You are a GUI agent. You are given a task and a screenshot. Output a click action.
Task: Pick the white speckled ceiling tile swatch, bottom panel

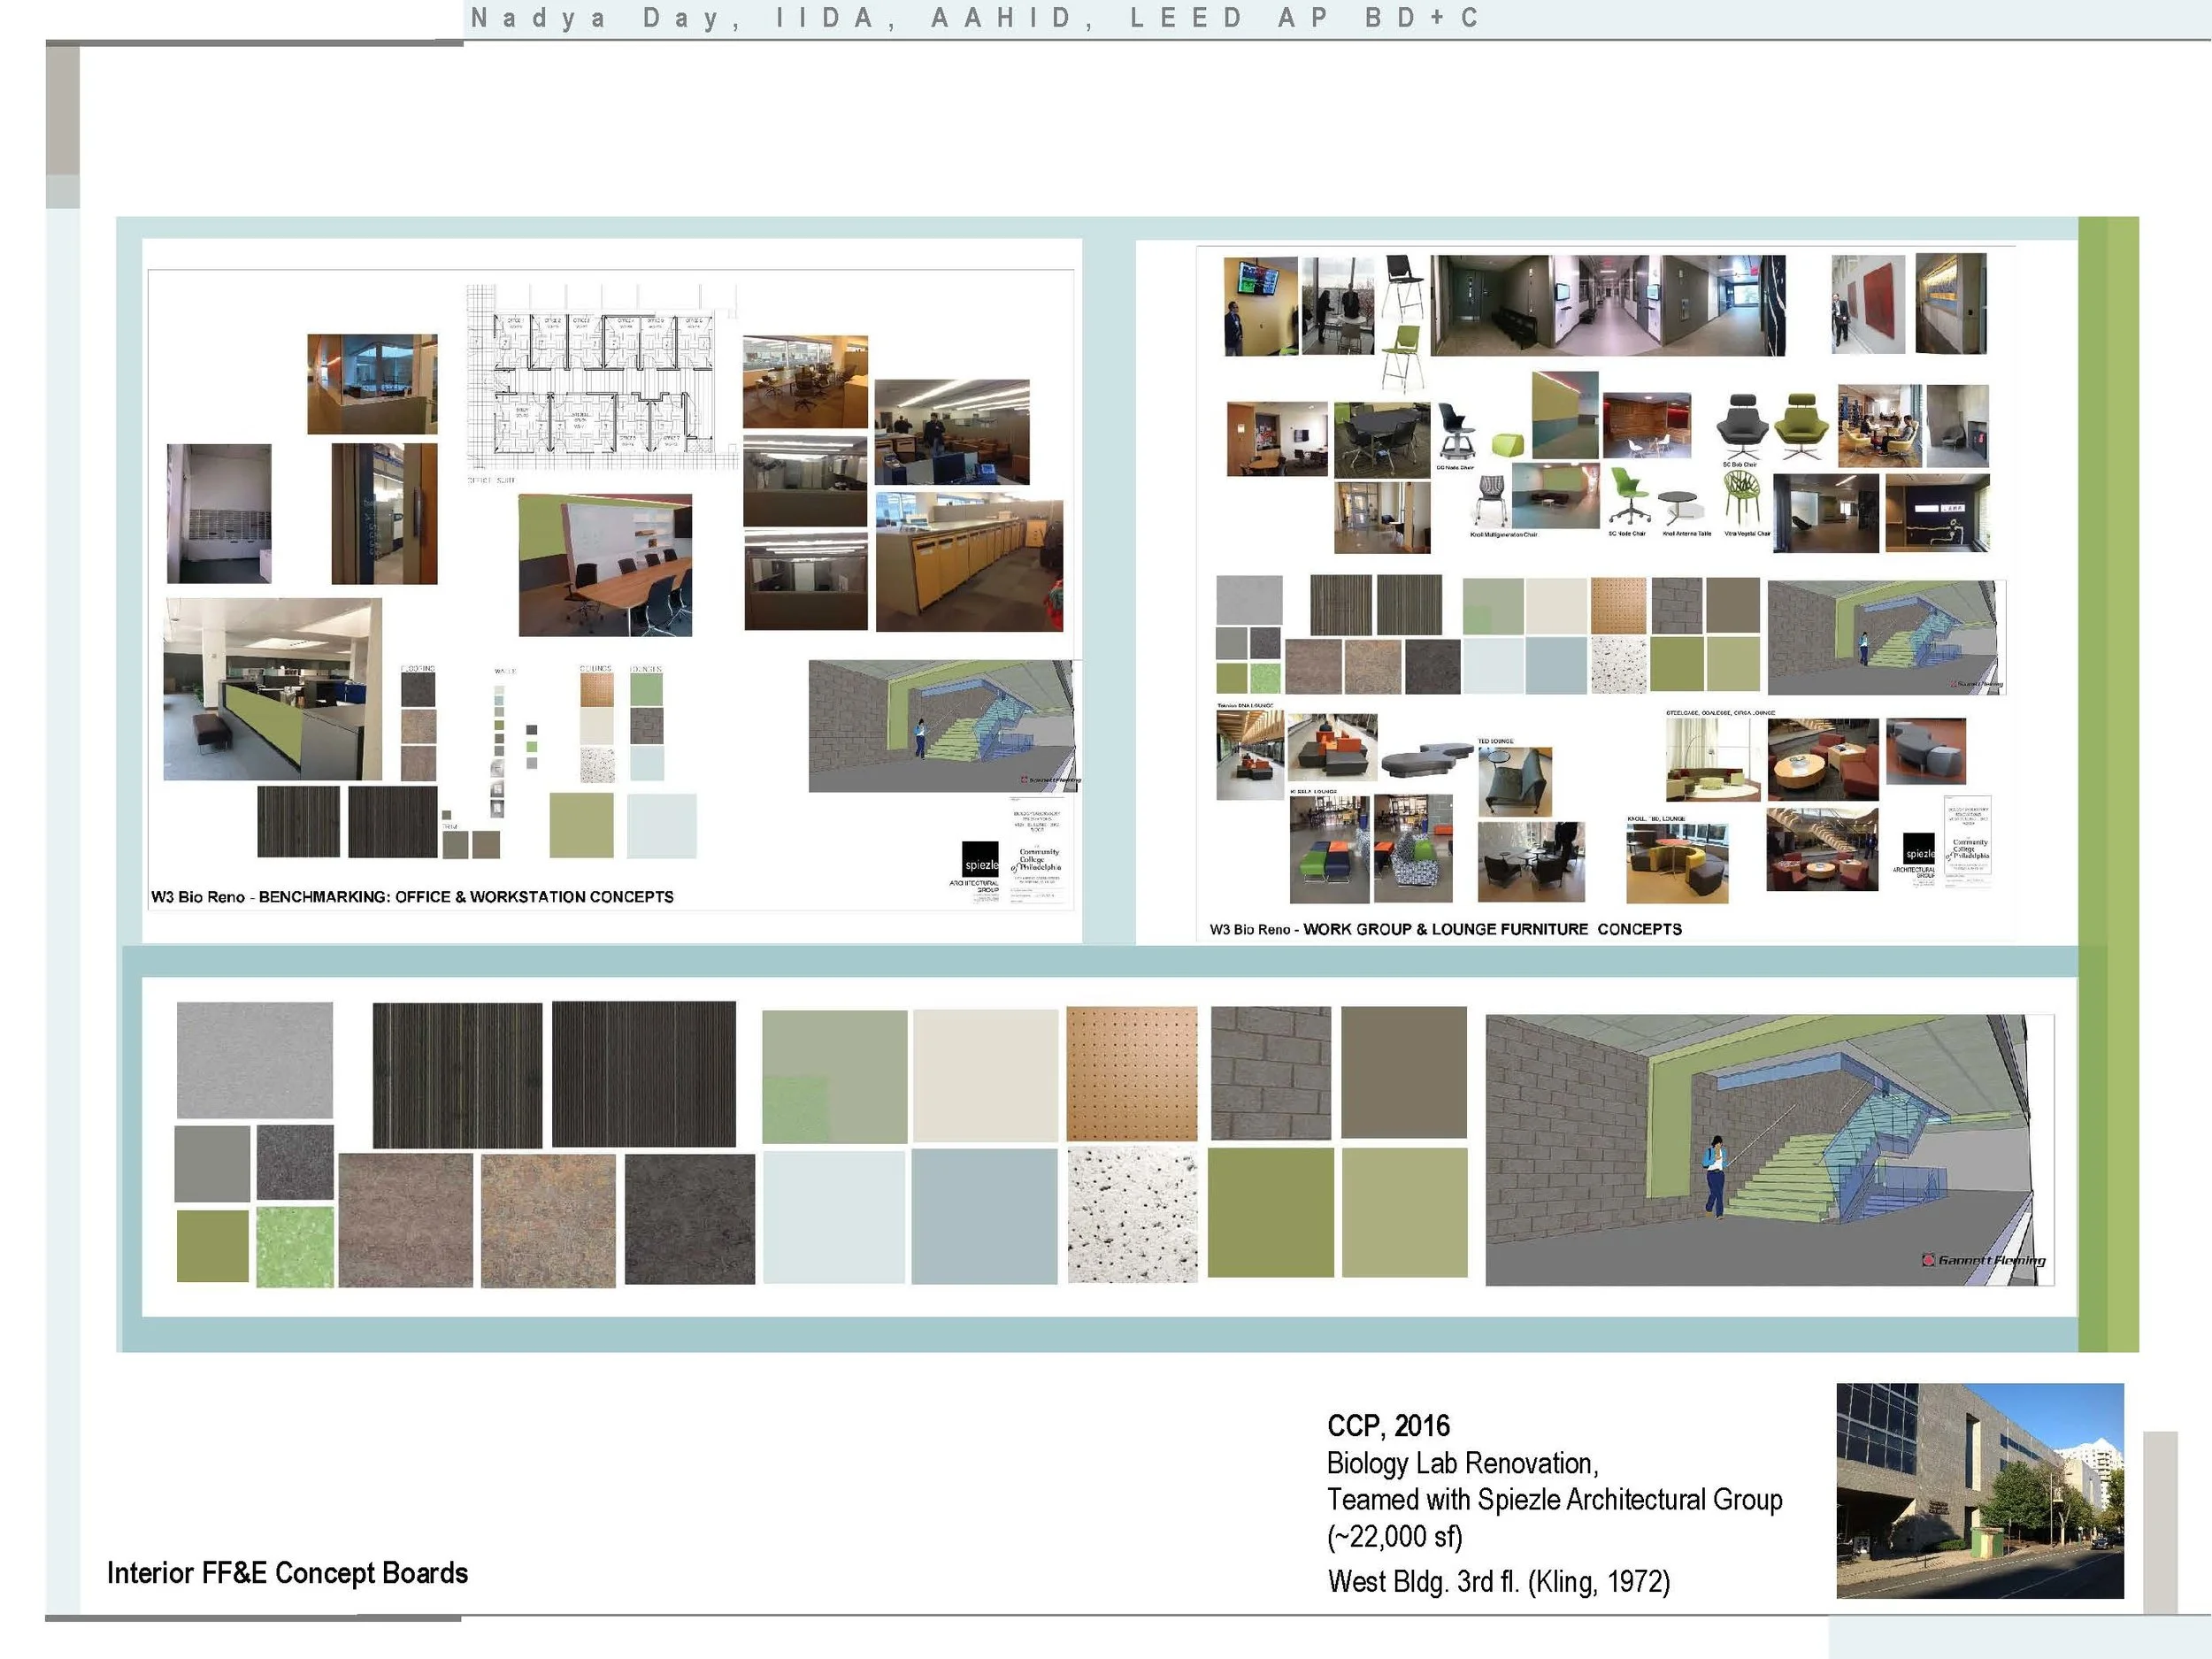(1131, 1215)
